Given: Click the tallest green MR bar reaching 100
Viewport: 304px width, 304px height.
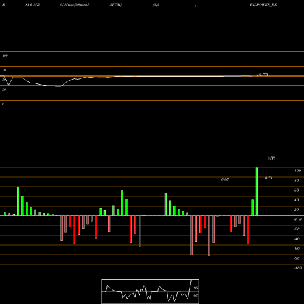Looking at the screenshot, I should [x=257, y=192].
